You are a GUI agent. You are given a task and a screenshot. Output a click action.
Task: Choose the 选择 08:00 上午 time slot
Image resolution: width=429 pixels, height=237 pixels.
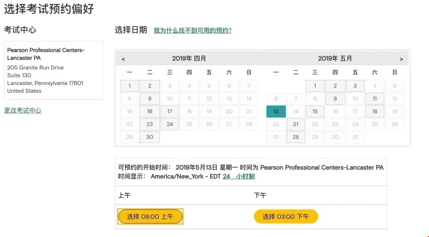pos(150,216)
